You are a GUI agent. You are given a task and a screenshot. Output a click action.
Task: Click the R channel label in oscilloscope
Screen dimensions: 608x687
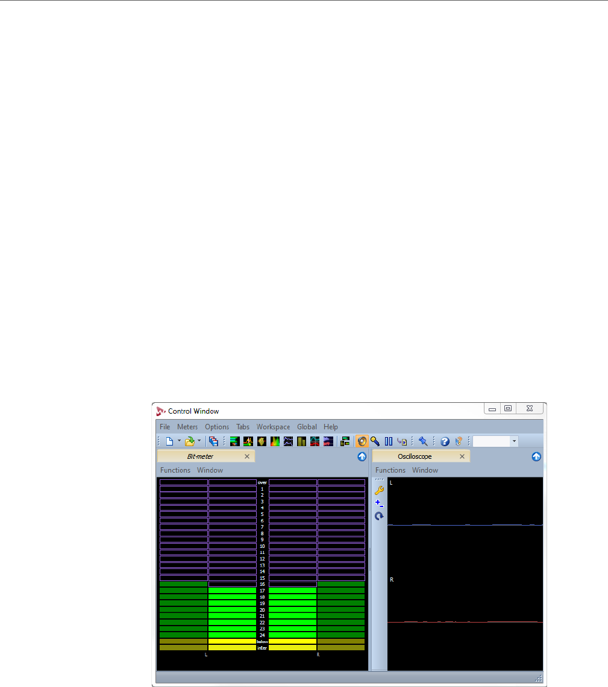coord(392,580)
